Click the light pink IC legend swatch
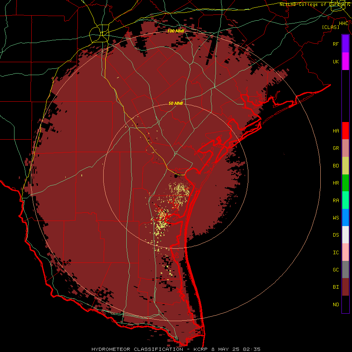Image resolution: width=352 pixels, height=352 pixels. point(345,252)
